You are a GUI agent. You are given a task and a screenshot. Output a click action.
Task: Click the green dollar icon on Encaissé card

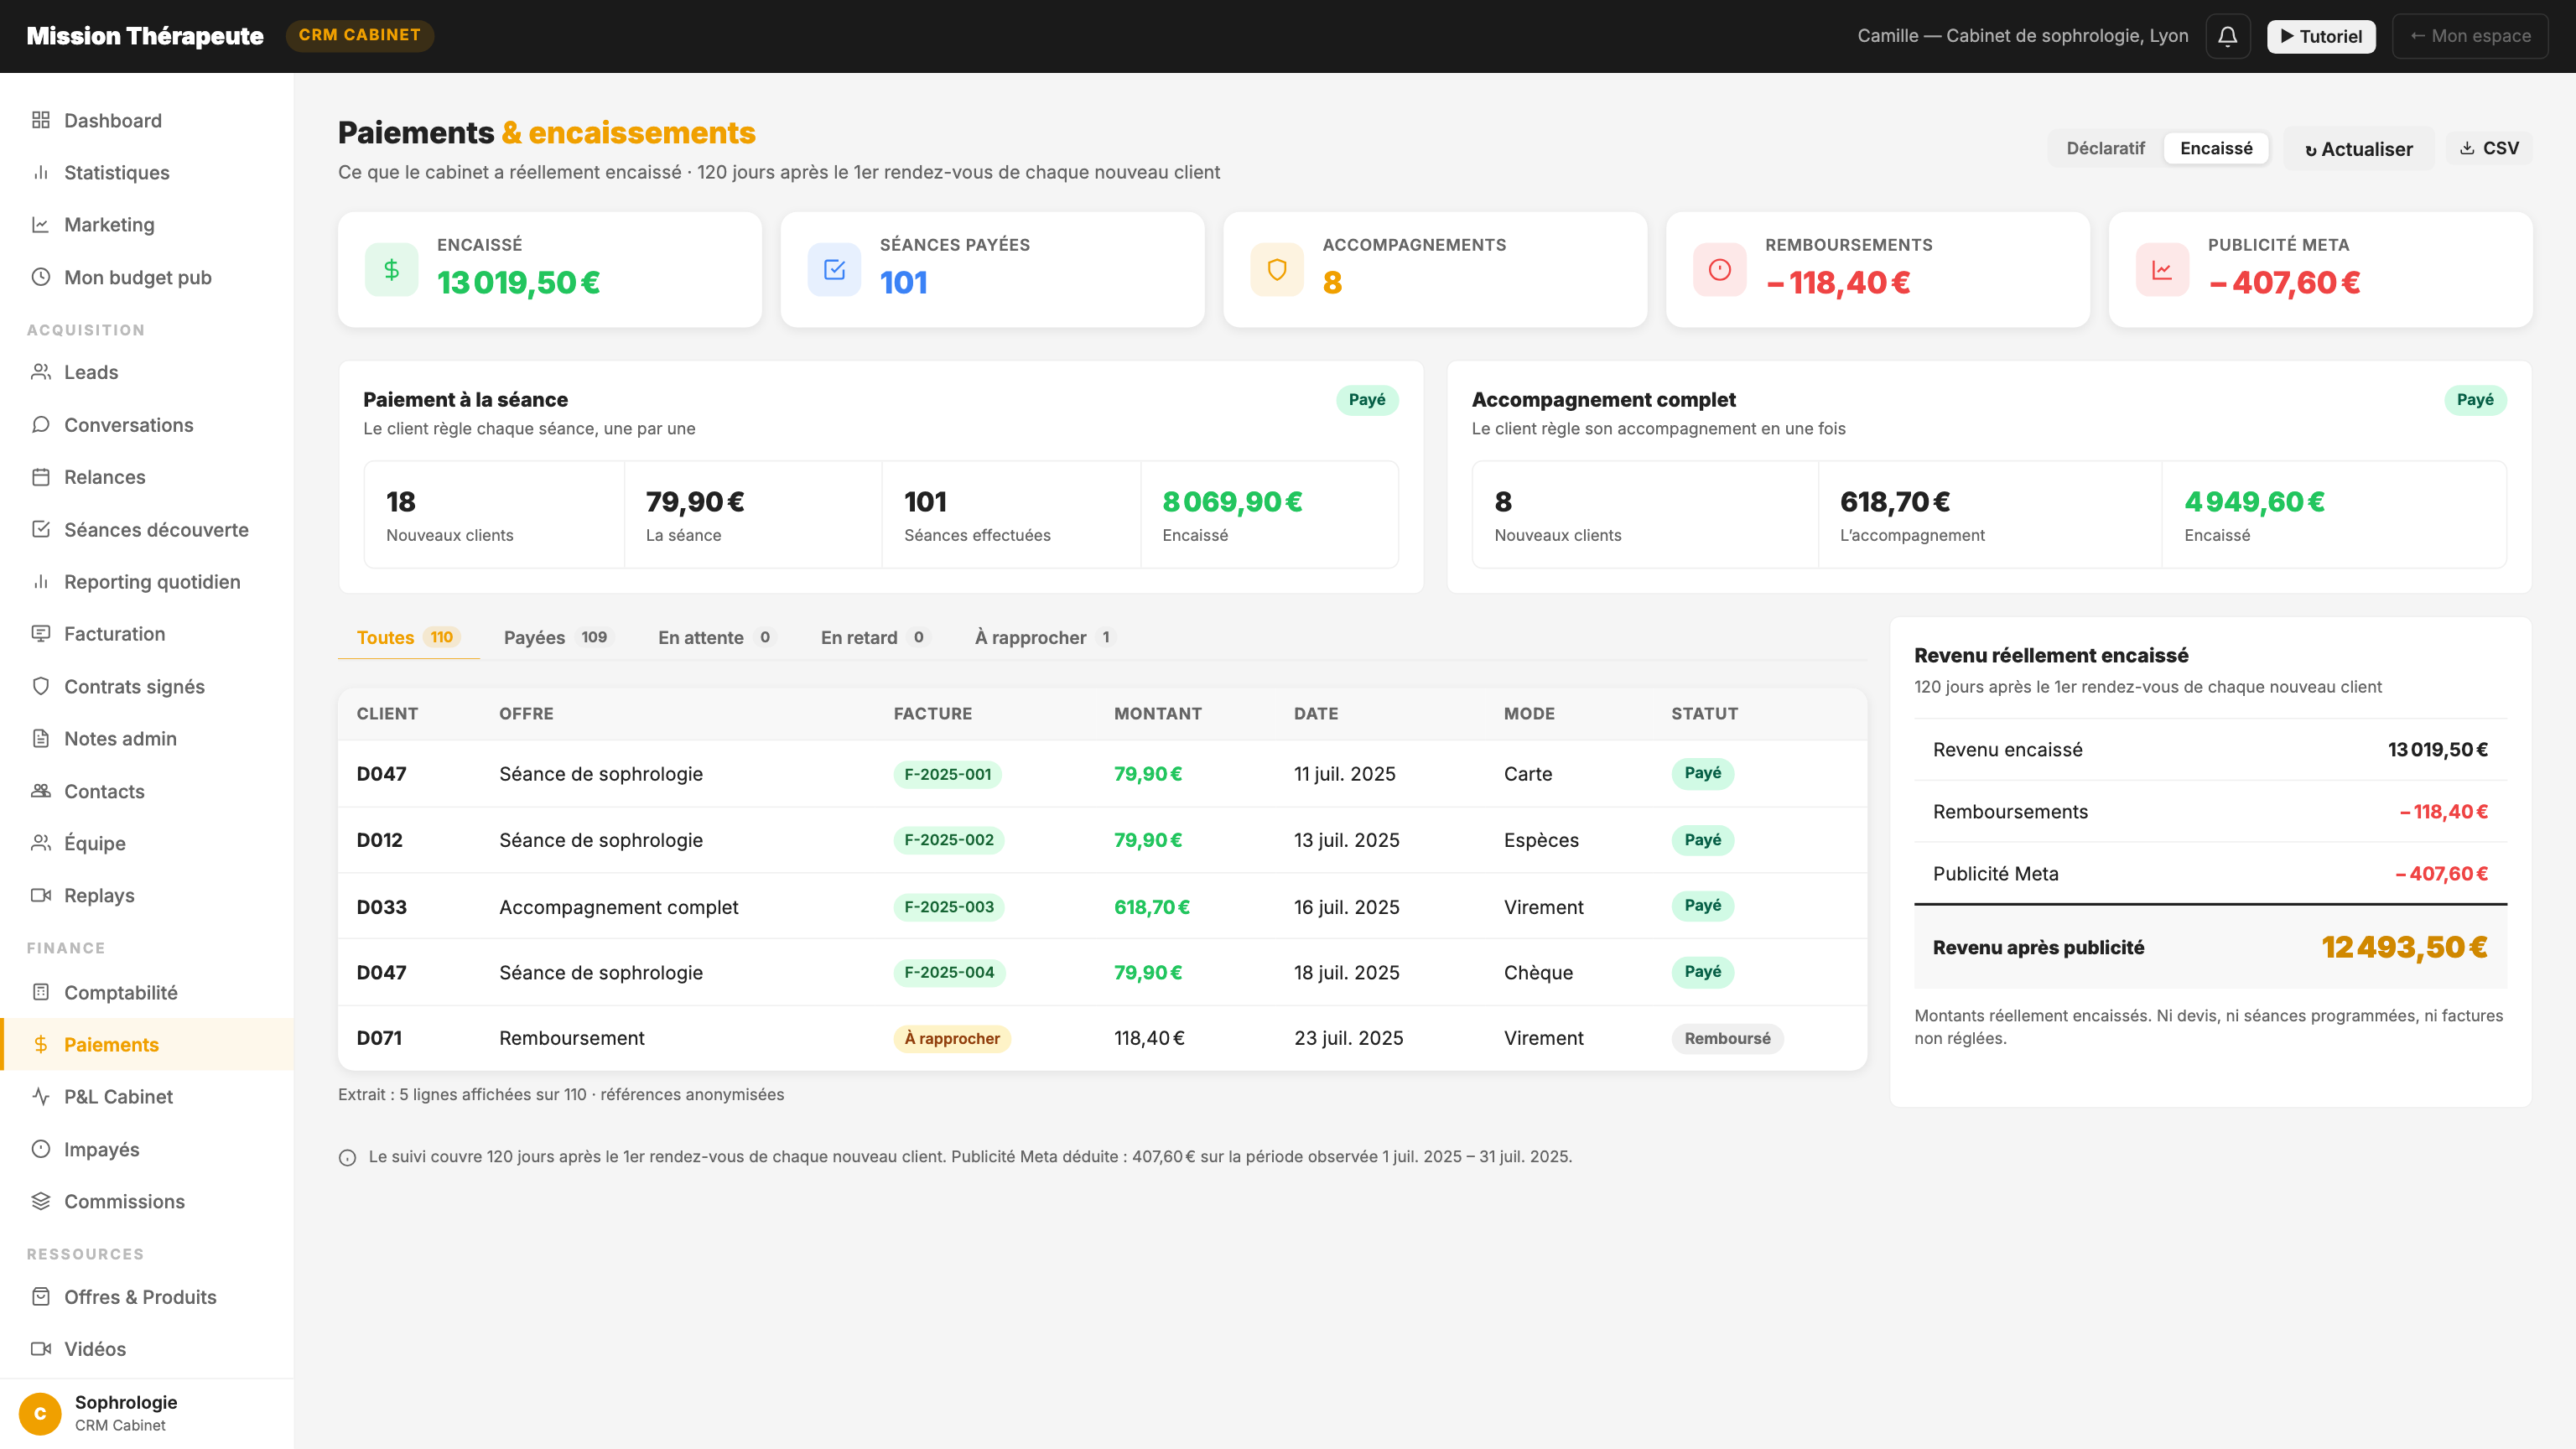[391, 269]
